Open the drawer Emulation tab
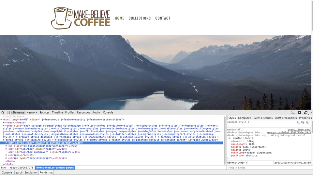 tap(31, 172)
